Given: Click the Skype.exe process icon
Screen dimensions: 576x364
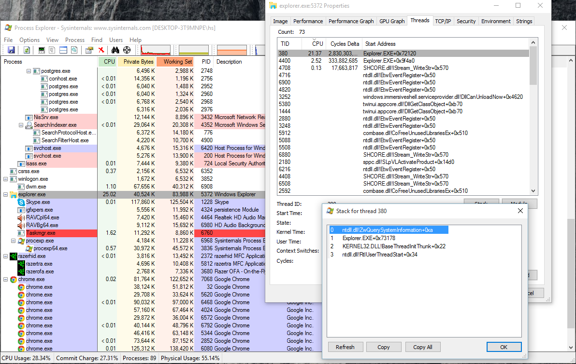Looking at the screenshot, I should point(21,202).
